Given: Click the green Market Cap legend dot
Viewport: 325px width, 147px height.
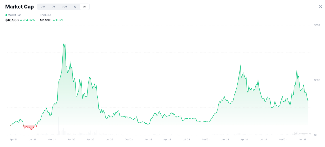Looking at the screenshot, I should tap(6, 15).
